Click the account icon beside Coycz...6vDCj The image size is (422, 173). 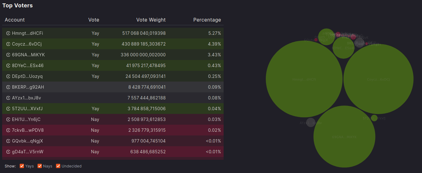pos(8,44)
